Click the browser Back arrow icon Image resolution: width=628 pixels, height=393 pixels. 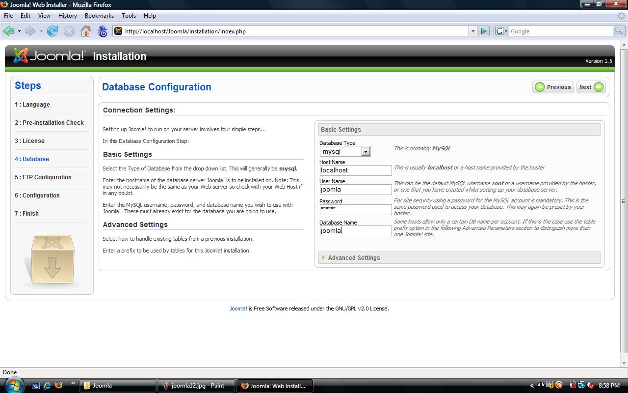8,31
